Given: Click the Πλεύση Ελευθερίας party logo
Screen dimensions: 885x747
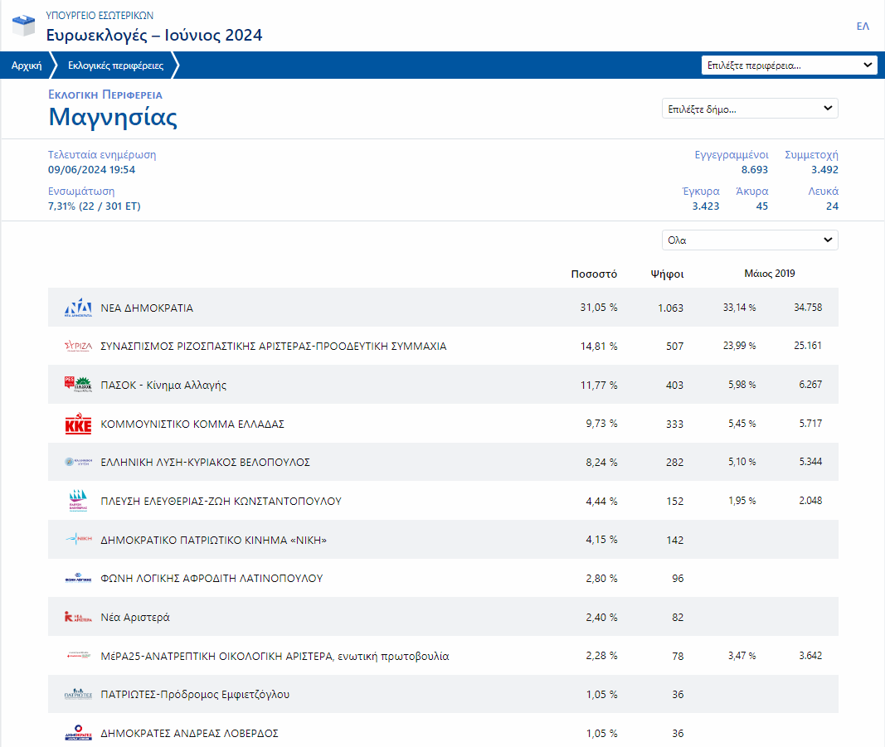Looking at the screenshot, I should coord(78,501).
